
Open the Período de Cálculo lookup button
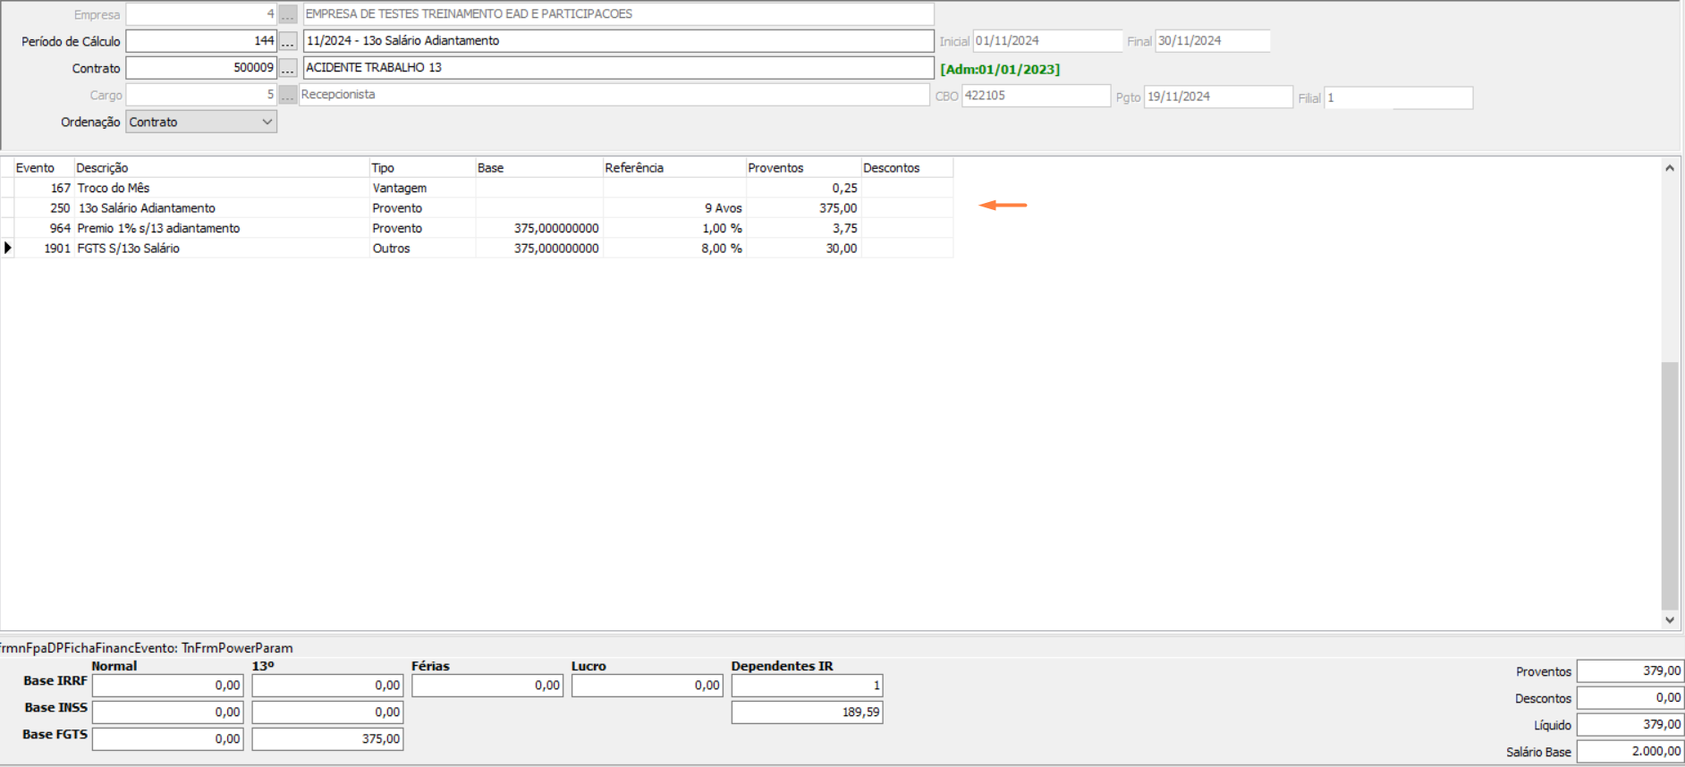[287, 41]
